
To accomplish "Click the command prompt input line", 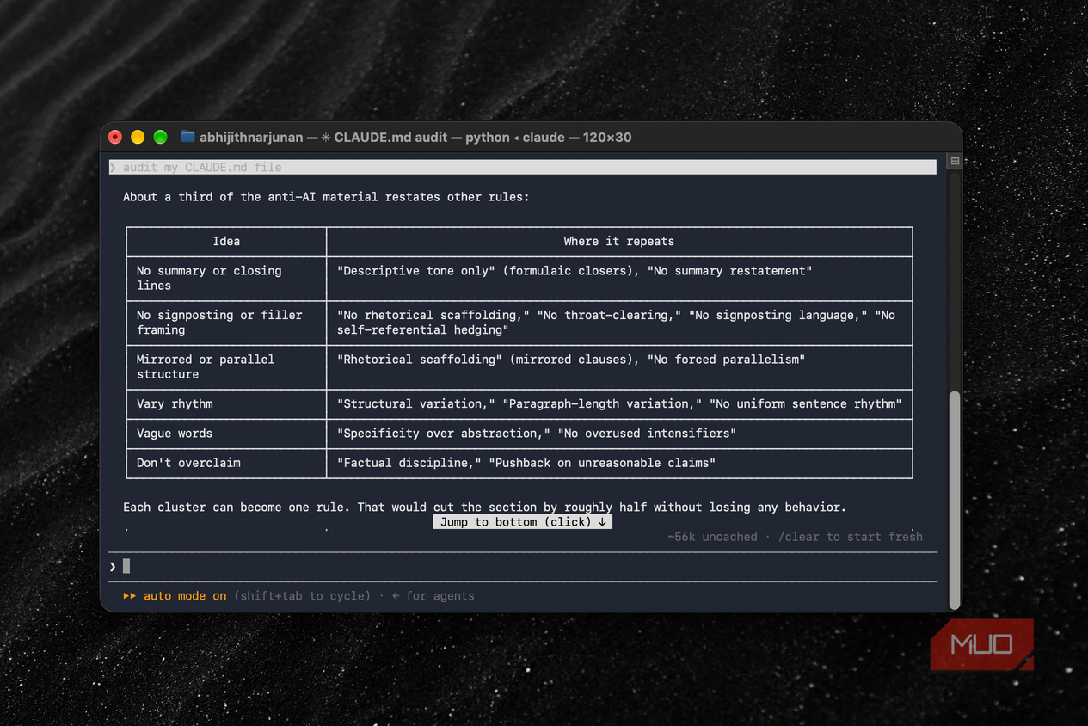I will pyautogui.click(x=523, y=566).
